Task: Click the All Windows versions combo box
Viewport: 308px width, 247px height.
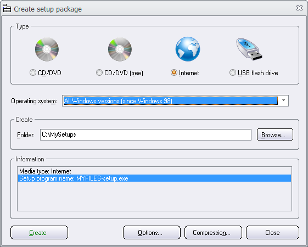Action: coord(175,101)
